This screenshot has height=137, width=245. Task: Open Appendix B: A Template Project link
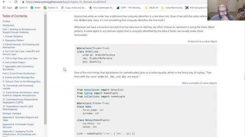point(18,126)
